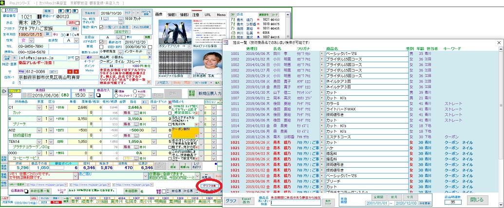
Task: Select the 現金 payment radio button
Action: 116,91
